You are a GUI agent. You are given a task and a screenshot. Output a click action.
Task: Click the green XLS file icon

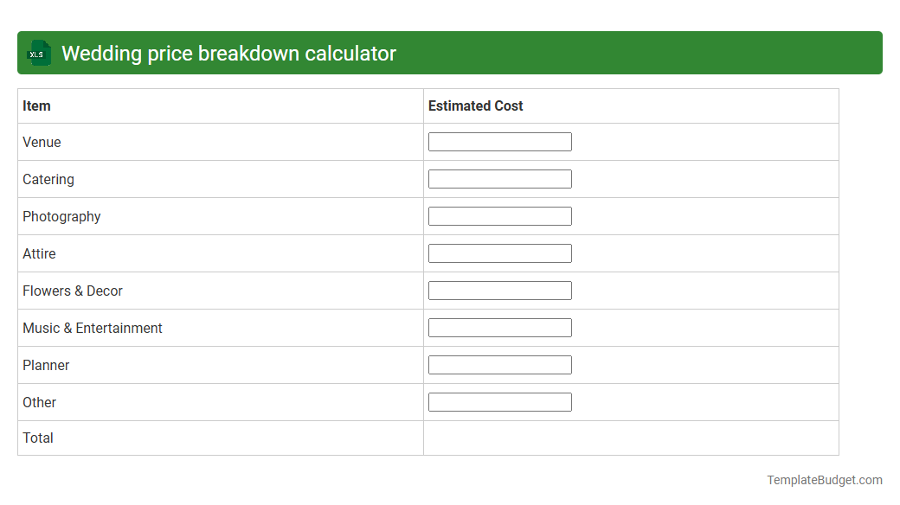click(x=38, y=53)
